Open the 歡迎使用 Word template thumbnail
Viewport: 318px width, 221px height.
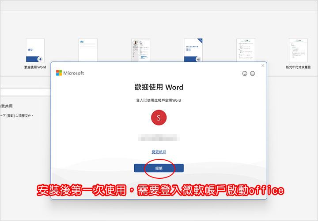pyautogui.click(x=35, y=50)
